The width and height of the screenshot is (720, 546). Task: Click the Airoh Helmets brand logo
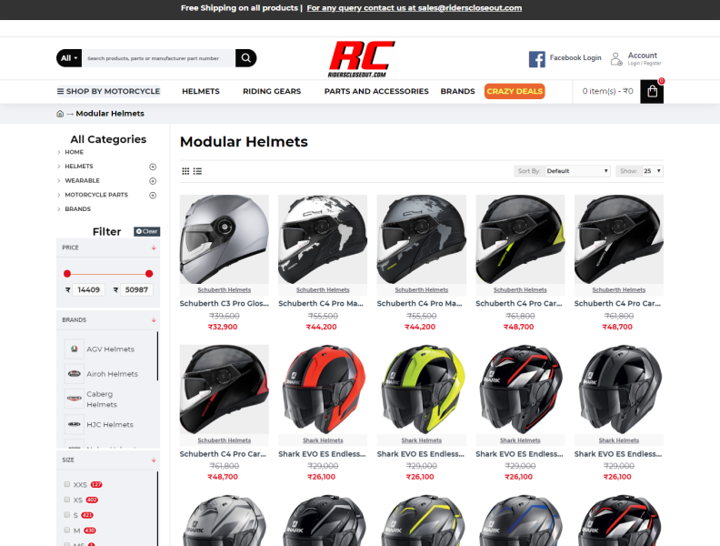75,374
